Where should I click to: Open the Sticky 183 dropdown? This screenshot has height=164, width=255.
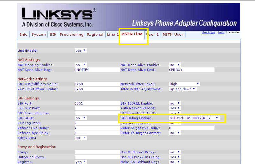pyautogui.click(x=81, y=138)
